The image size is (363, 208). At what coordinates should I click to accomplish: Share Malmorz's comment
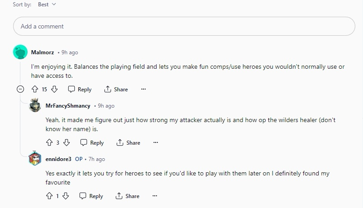tap(116, 90)
